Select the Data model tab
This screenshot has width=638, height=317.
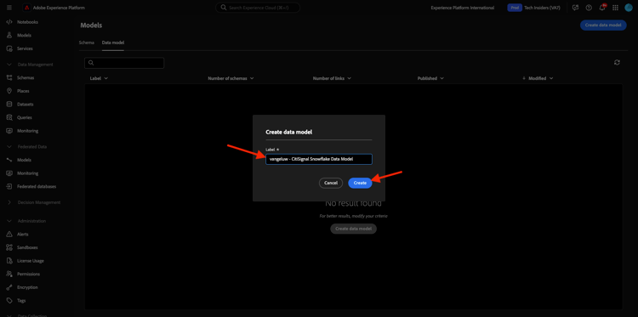coord(113,42)
